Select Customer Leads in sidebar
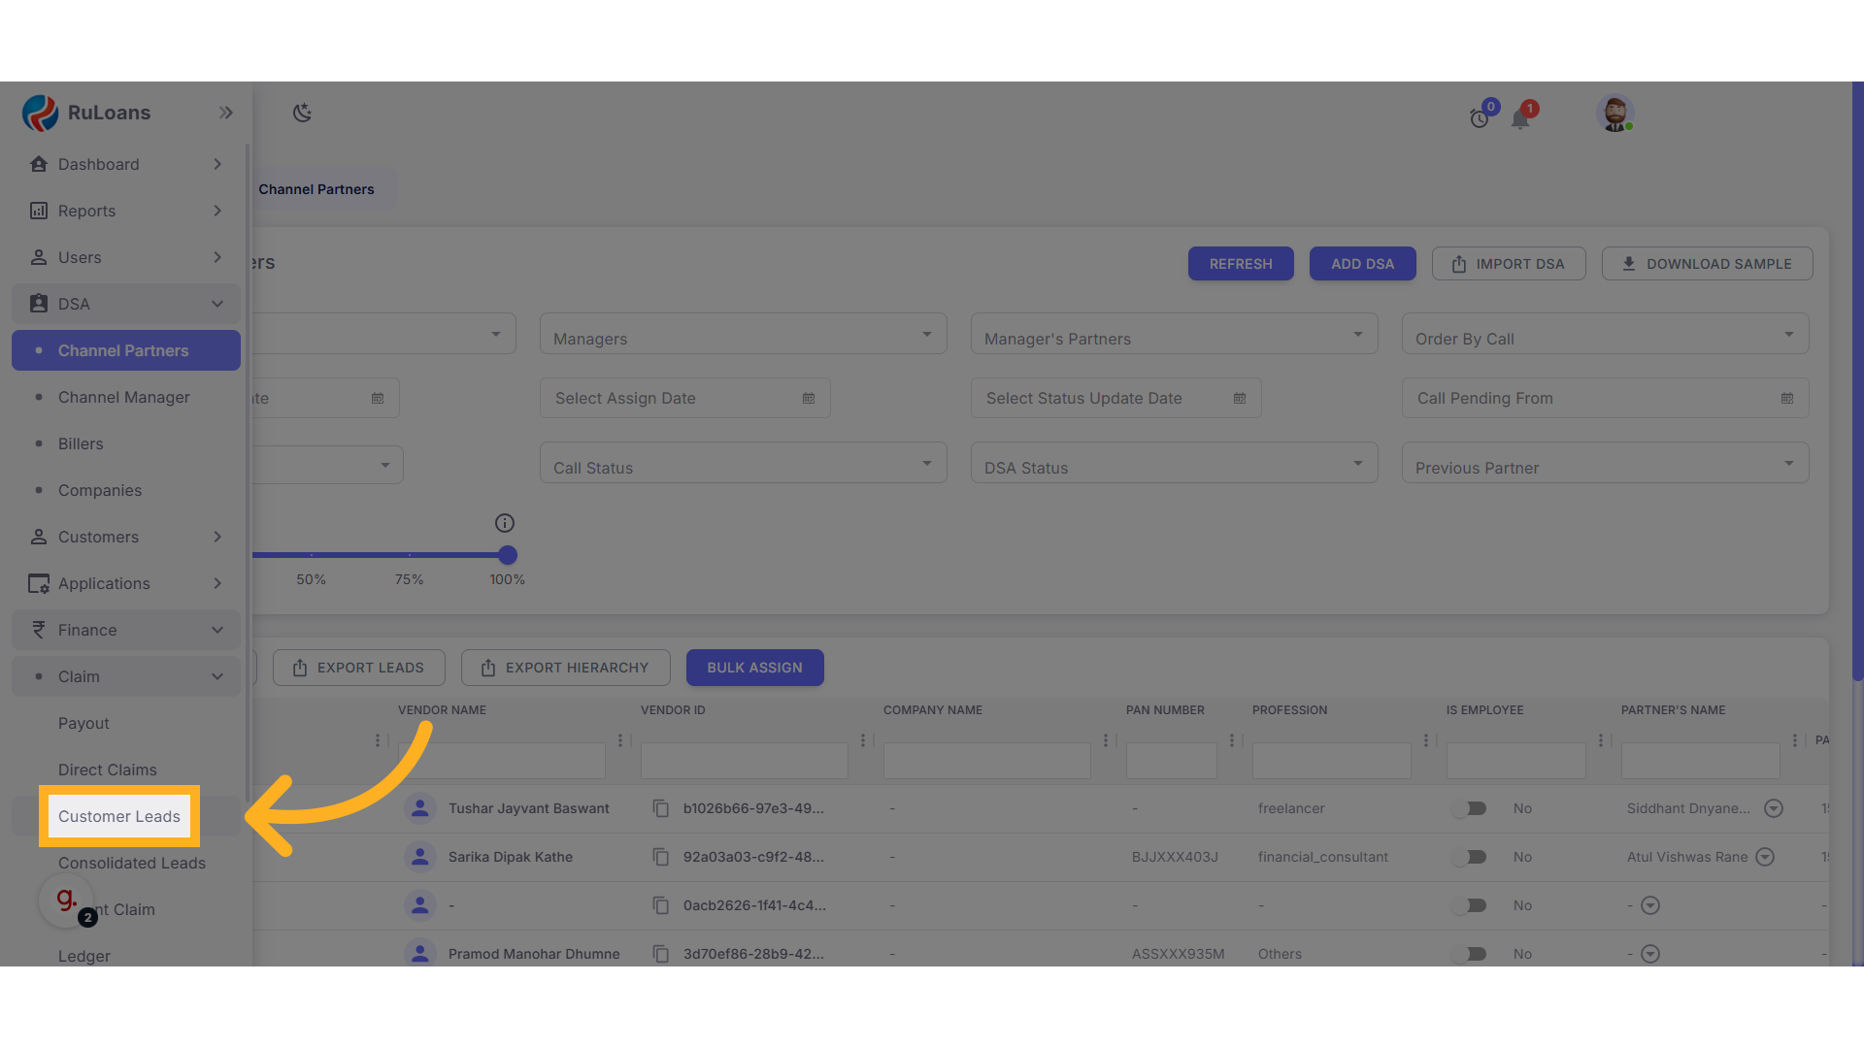 click(x=119, y=816)
